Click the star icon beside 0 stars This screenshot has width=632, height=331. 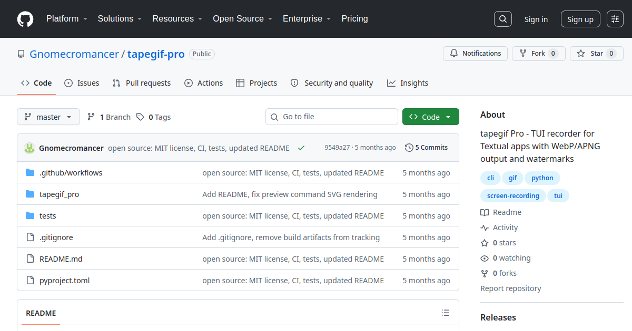pyautogui.click(x=485, y=243)
